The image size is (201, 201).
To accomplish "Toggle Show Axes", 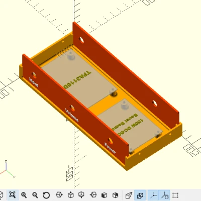I will tap(153, 195).
